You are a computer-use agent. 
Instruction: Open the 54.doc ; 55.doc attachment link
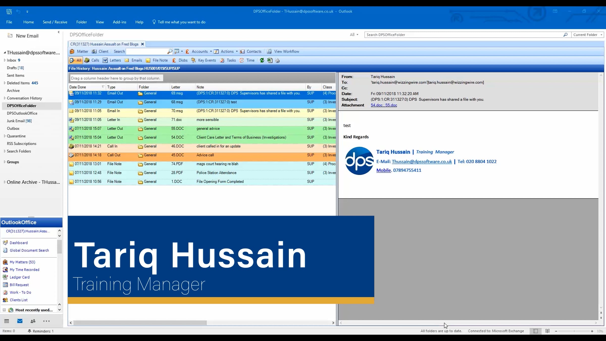384,105
